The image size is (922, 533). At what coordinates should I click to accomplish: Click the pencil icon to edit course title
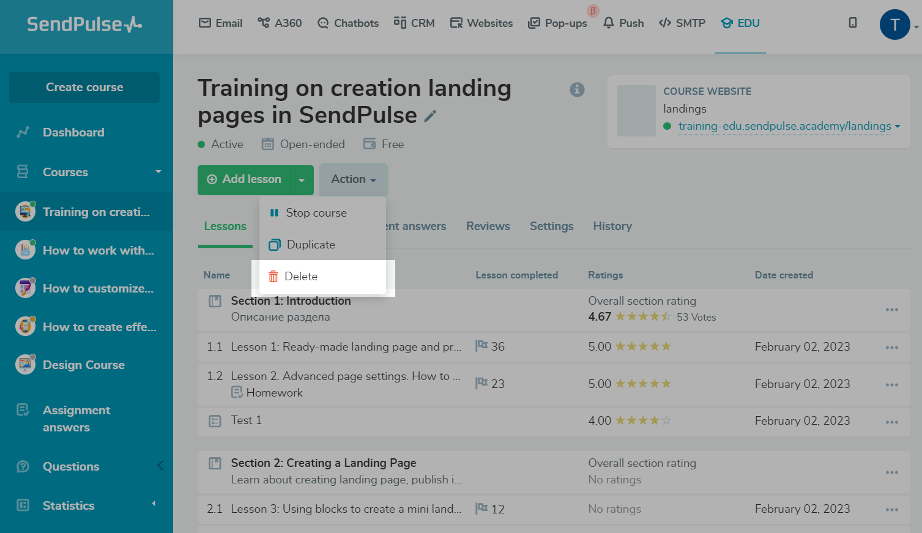tap(431, 116)
